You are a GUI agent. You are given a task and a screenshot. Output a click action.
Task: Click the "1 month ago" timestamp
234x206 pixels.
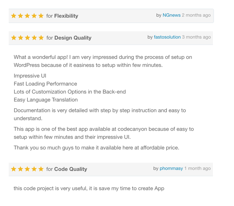[x=198, y=169]
